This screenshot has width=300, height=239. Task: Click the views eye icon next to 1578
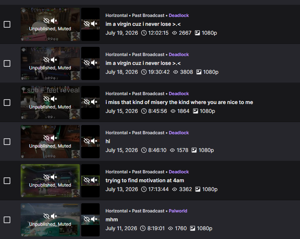click(x=172, y=150)
